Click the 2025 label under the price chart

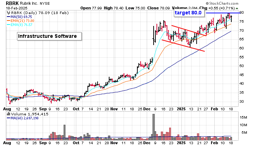(181, 109)
